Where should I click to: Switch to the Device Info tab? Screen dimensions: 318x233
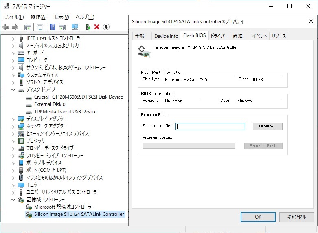pyautogui.click(x=166, y=36)
